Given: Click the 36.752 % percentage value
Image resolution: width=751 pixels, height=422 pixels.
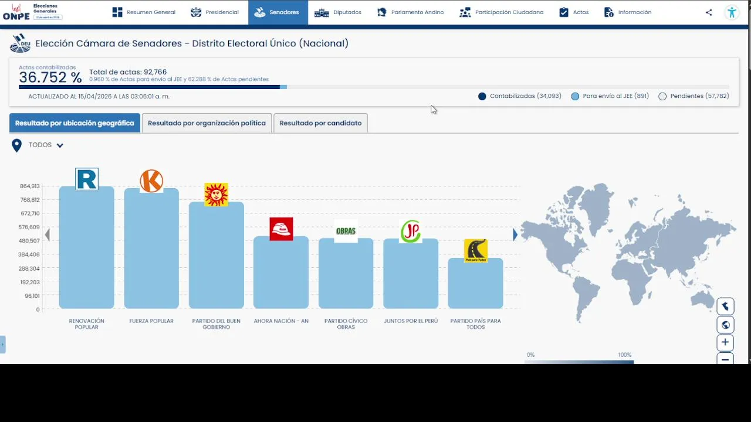Looking at the screenshot, I should click(x=50, y=78).
